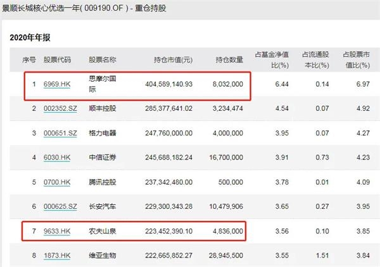Click the 序号 column header

click(29, 60)
